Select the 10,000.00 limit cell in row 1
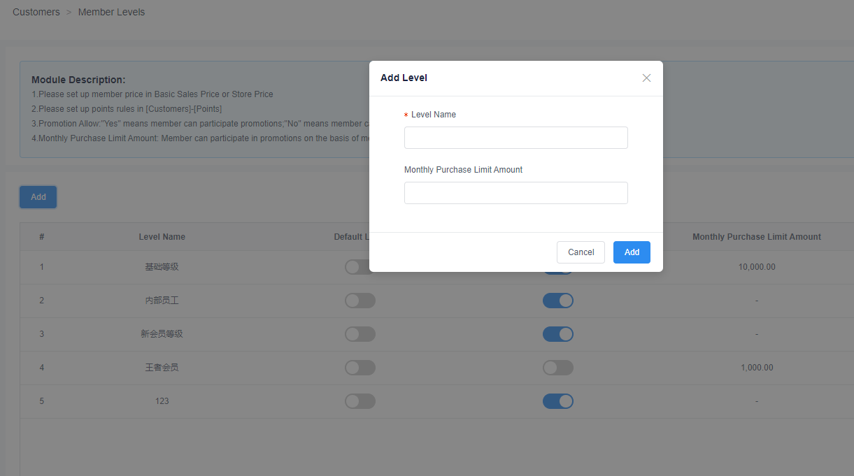 point(756,267)
